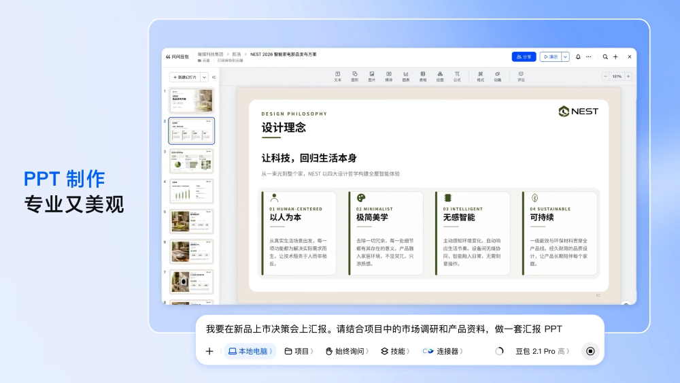Select slide 6 thumbnail
Screen dimensions: 680x383
coord(191,251)
